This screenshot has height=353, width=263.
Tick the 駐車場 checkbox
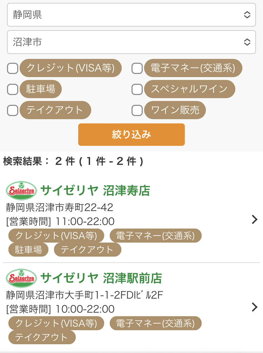13,89
